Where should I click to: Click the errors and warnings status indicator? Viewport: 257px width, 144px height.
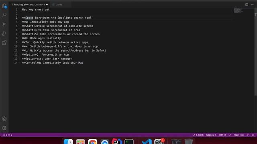pos(8,135)
